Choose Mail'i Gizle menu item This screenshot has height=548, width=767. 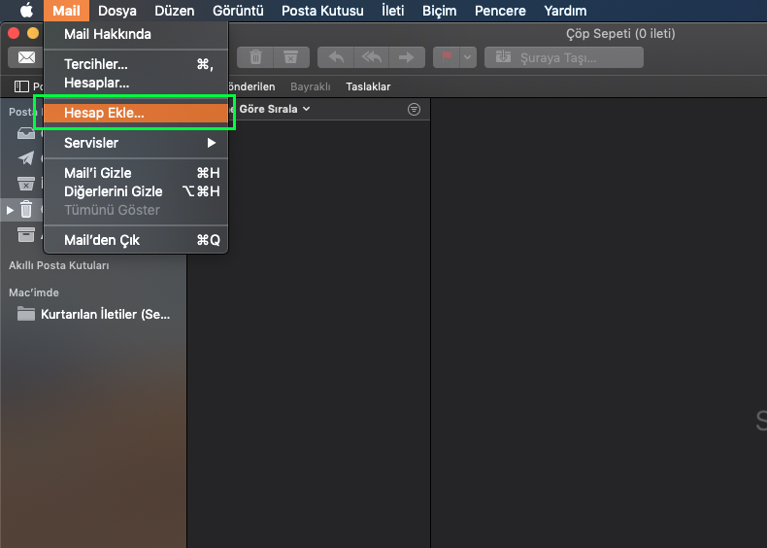[136, 173]
